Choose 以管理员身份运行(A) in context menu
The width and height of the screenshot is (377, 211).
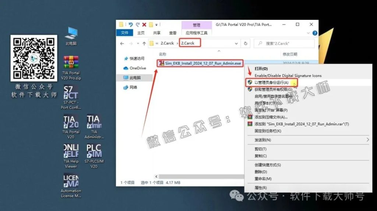point(271,83)
